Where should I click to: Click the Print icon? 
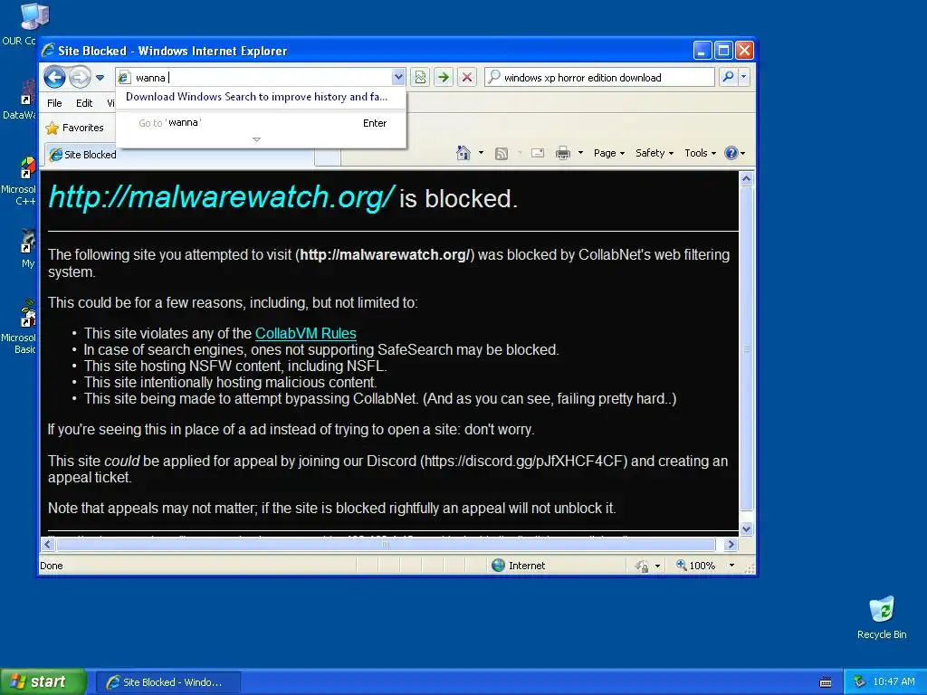click(x=563, y=154)
